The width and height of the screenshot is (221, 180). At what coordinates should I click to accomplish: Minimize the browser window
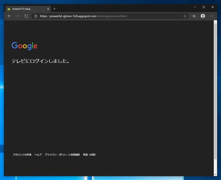(x=195, y=7)
